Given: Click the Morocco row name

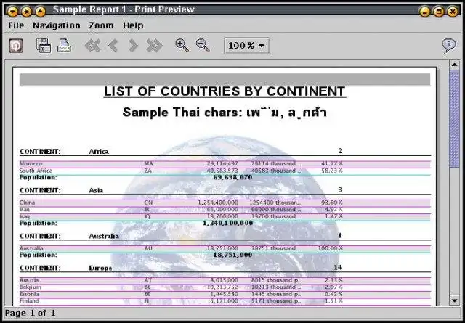Looking at the screenshot, I should click(x=31, y=163).
